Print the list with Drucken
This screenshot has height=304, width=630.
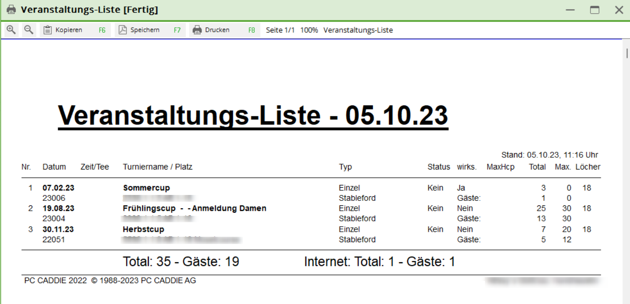pyautogui.click(x=225, y=30)
